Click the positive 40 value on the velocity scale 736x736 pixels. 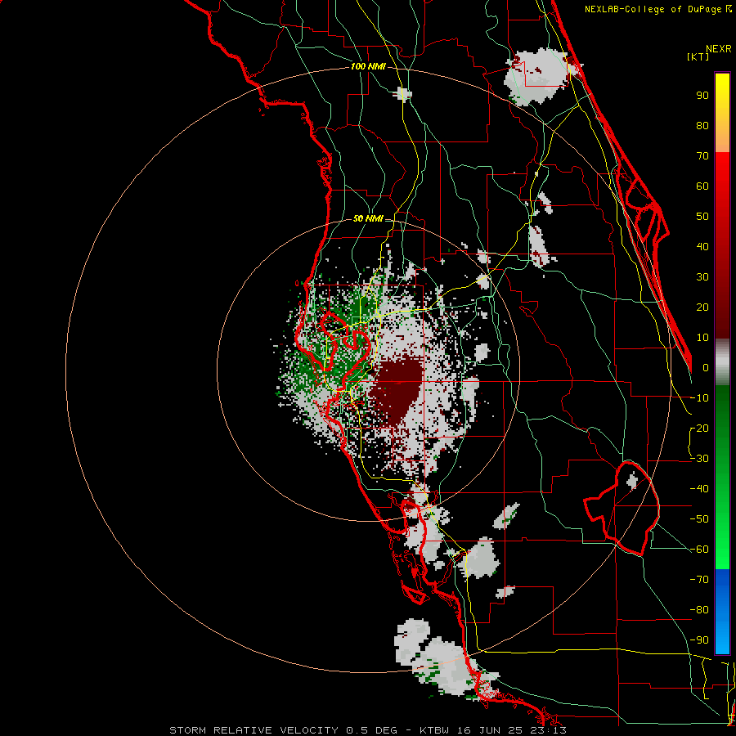click(x=702, y=246)
